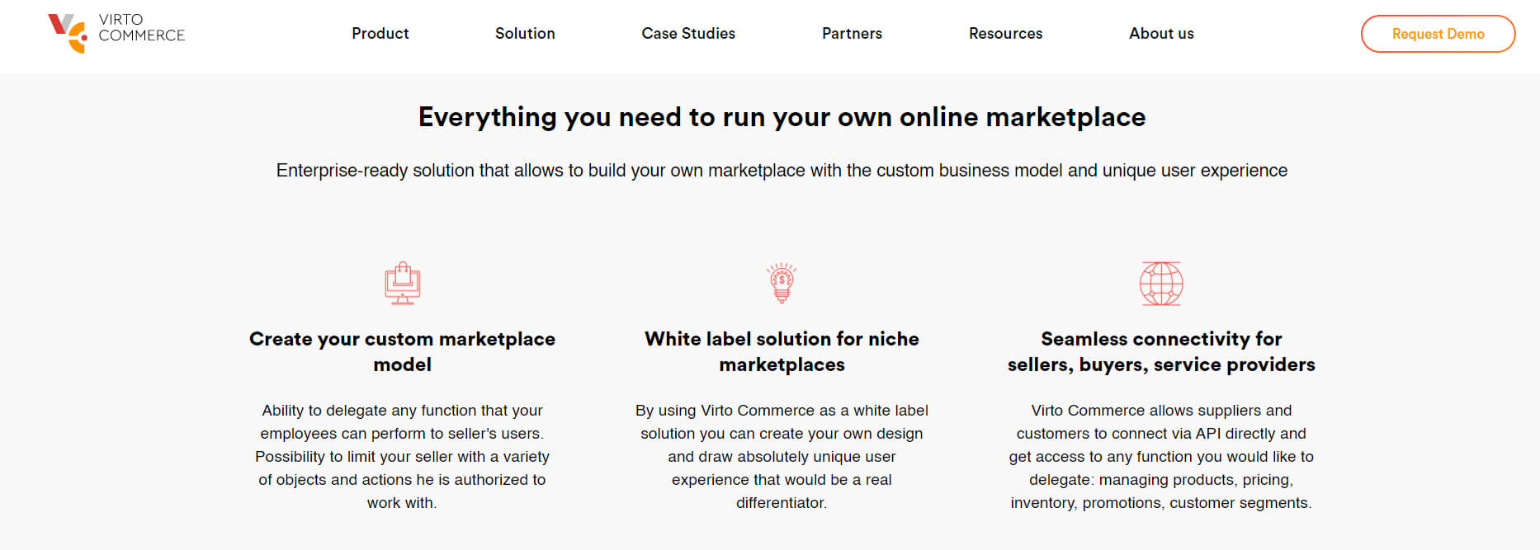Open the Partners navigation item
The width and height of the screenshot is (1540, 550).
click(852, 34)
